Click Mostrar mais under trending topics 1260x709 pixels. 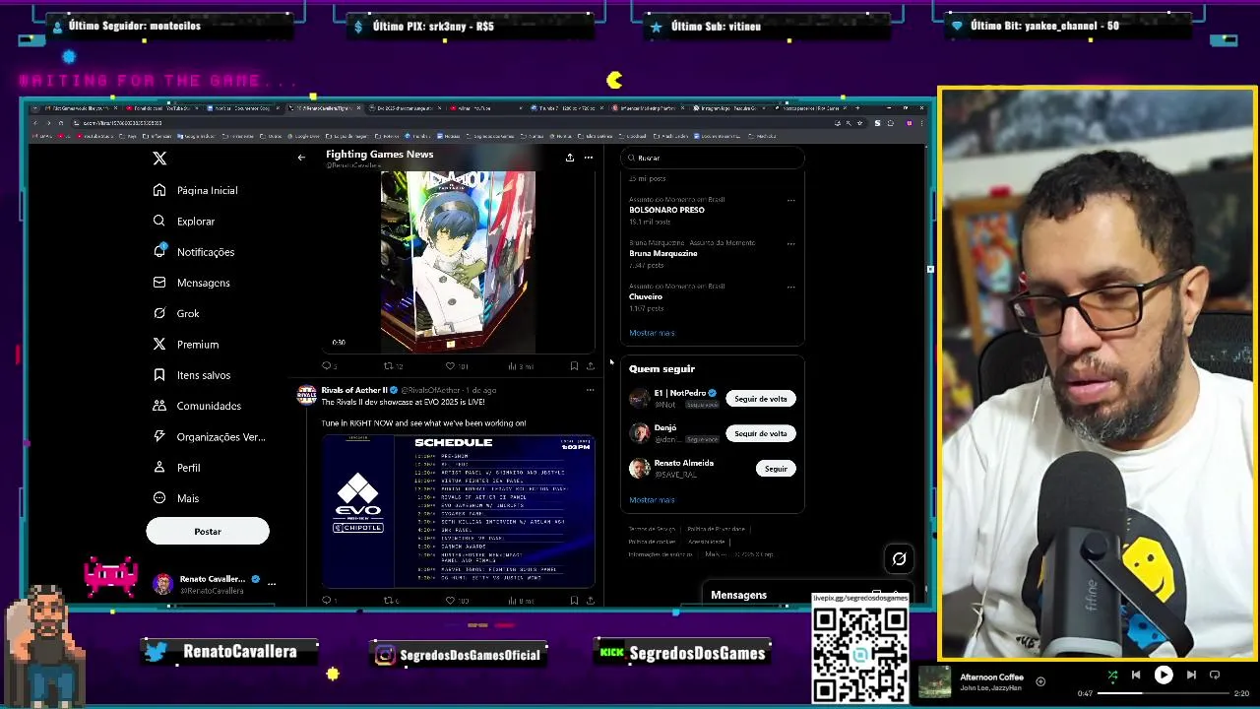click(x=652, y=333)
